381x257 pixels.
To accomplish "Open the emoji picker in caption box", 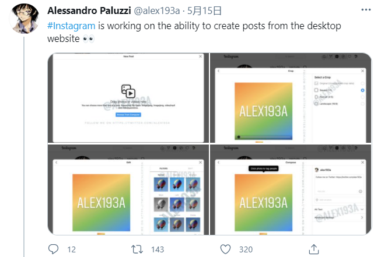I will pos(361,192).
